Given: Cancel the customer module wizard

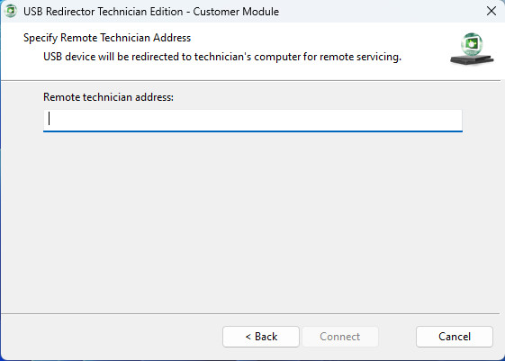Looking at the screenshot, I should 455,337.
